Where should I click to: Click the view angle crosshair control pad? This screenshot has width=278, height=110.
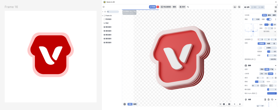tap(251, 30)
